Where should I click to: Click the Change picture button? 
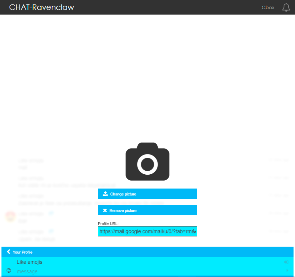coord(147,194)
